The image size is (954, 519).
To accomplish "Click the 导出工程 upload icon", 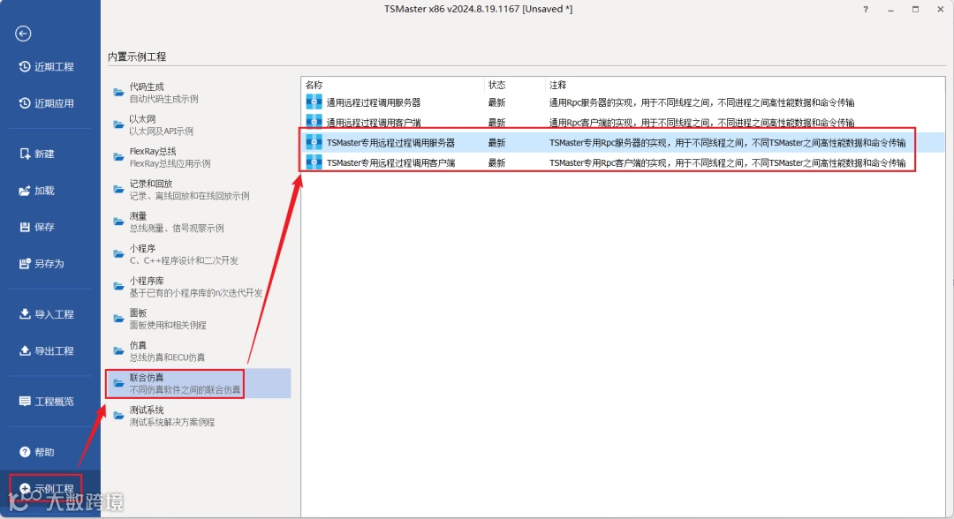I will [25, 350].
